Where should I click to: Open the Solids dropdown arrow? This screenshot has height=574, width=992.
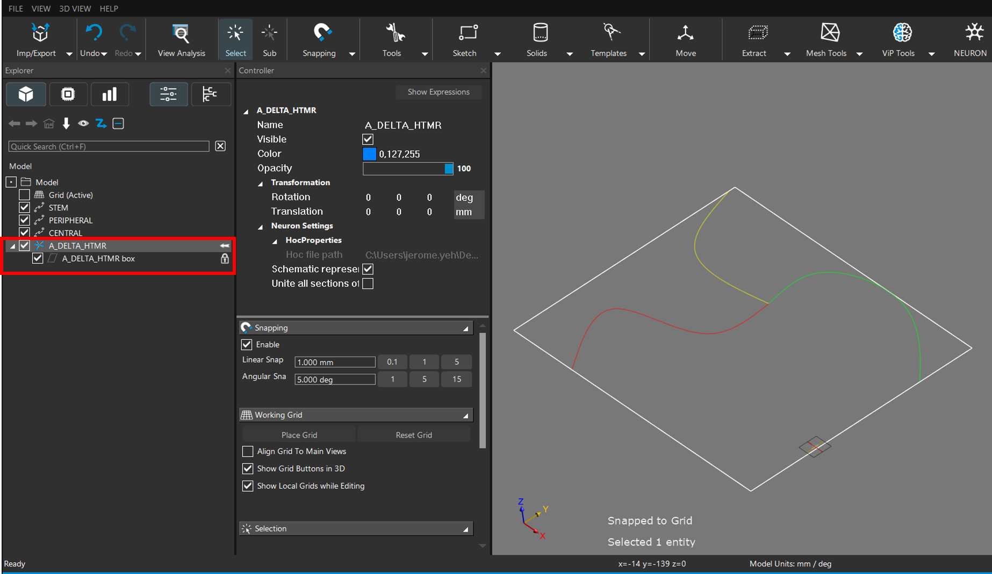pyautogui.click(x=570, y=54)
